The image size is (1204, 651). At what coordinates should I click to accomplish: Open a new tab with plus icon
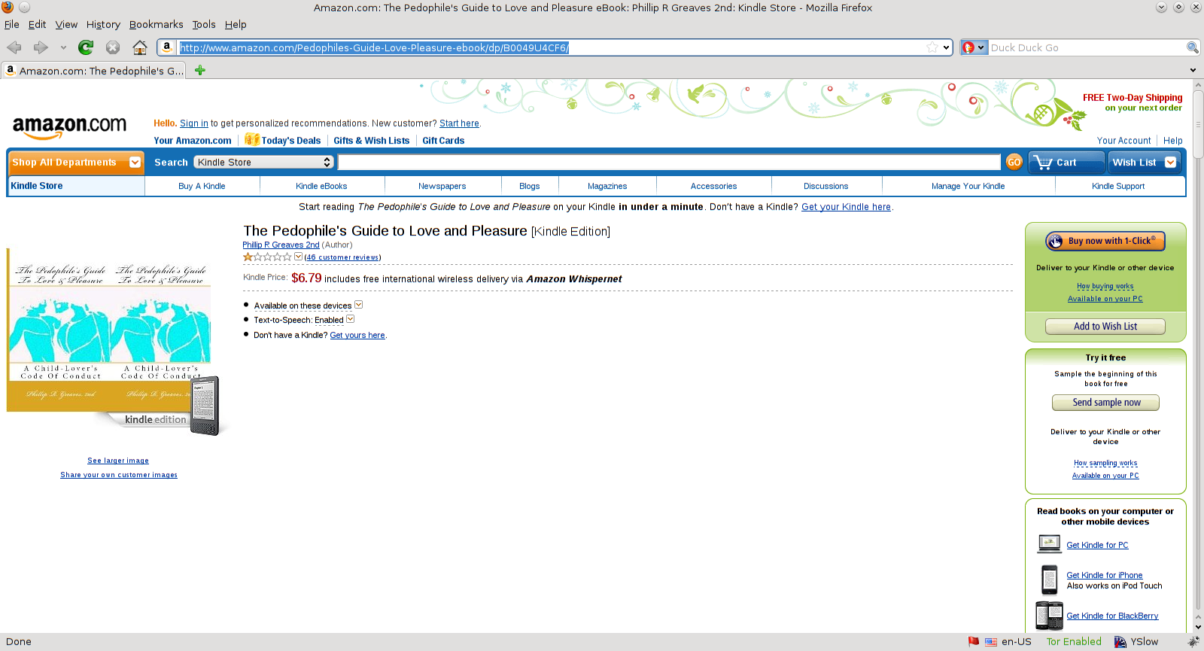pyautogui.click(x=200, y=71)
